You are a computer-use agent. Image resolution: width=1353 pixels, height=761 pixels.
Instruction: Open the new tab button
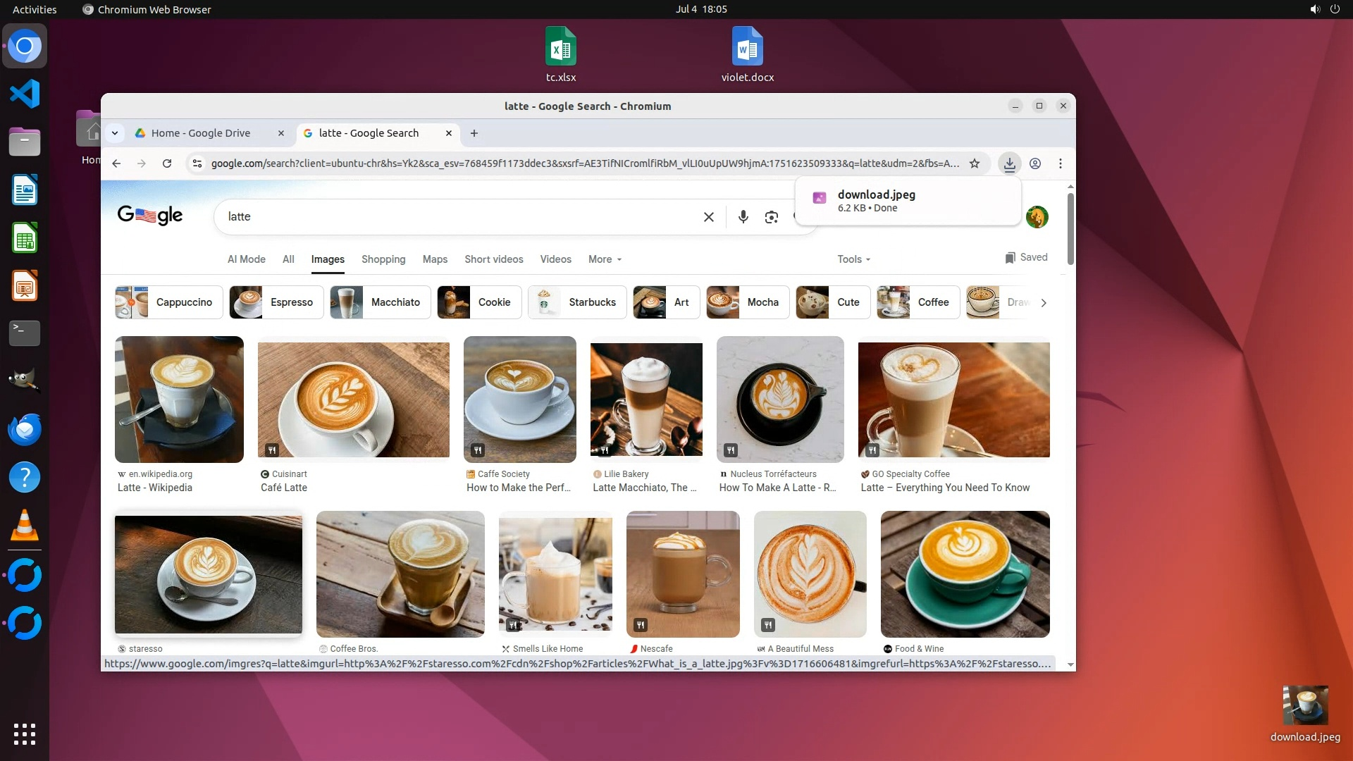[474, 133]
